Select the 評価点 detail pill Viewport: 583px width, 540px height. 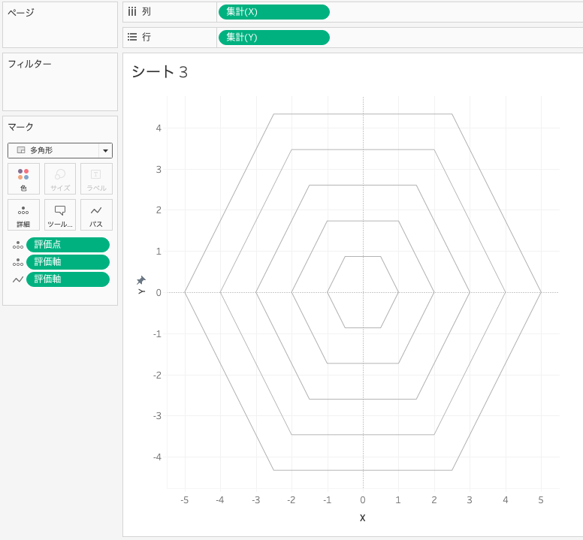point(68,245)
